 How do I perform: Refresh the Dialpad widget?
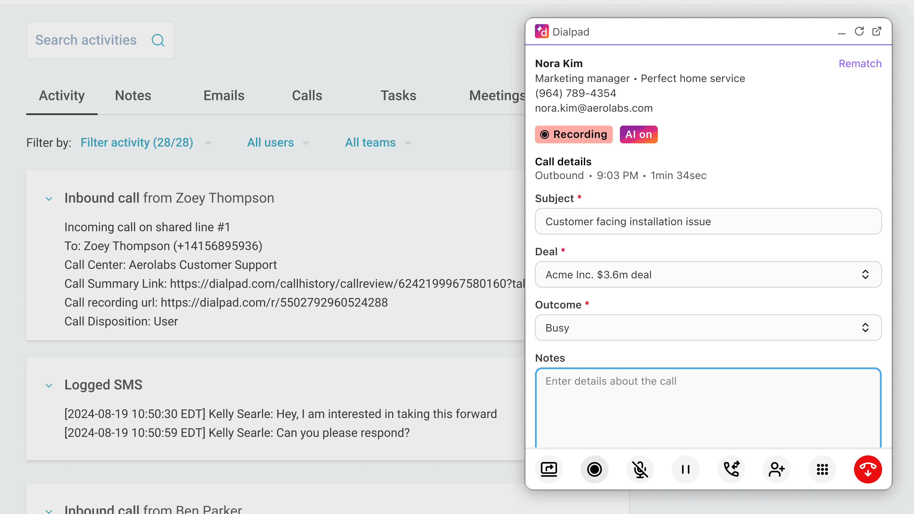[859, 31]
